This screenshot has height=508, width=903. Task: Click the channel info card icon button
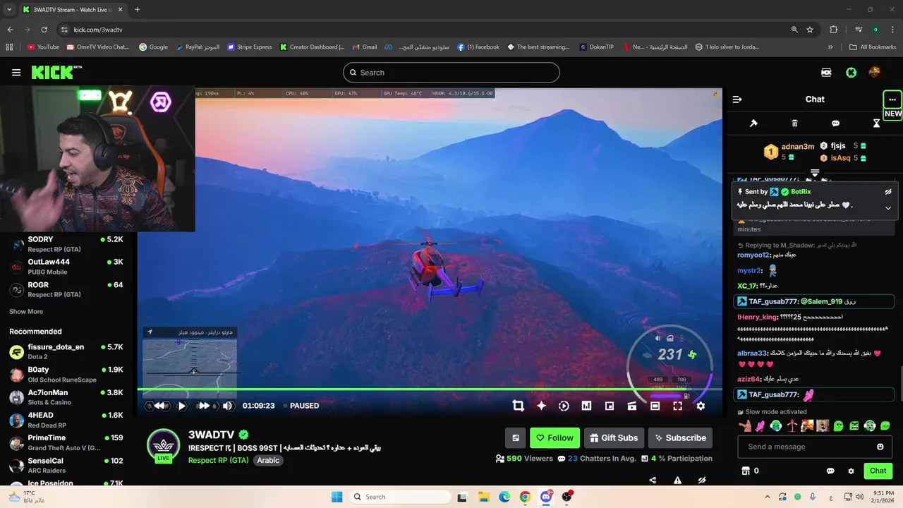[516, 437]
